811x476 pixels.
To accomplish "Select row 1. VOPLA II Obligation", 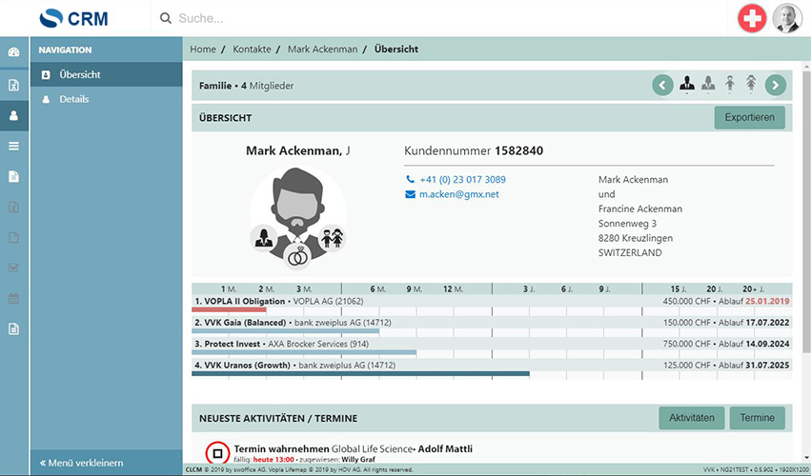I will point(492,302).
